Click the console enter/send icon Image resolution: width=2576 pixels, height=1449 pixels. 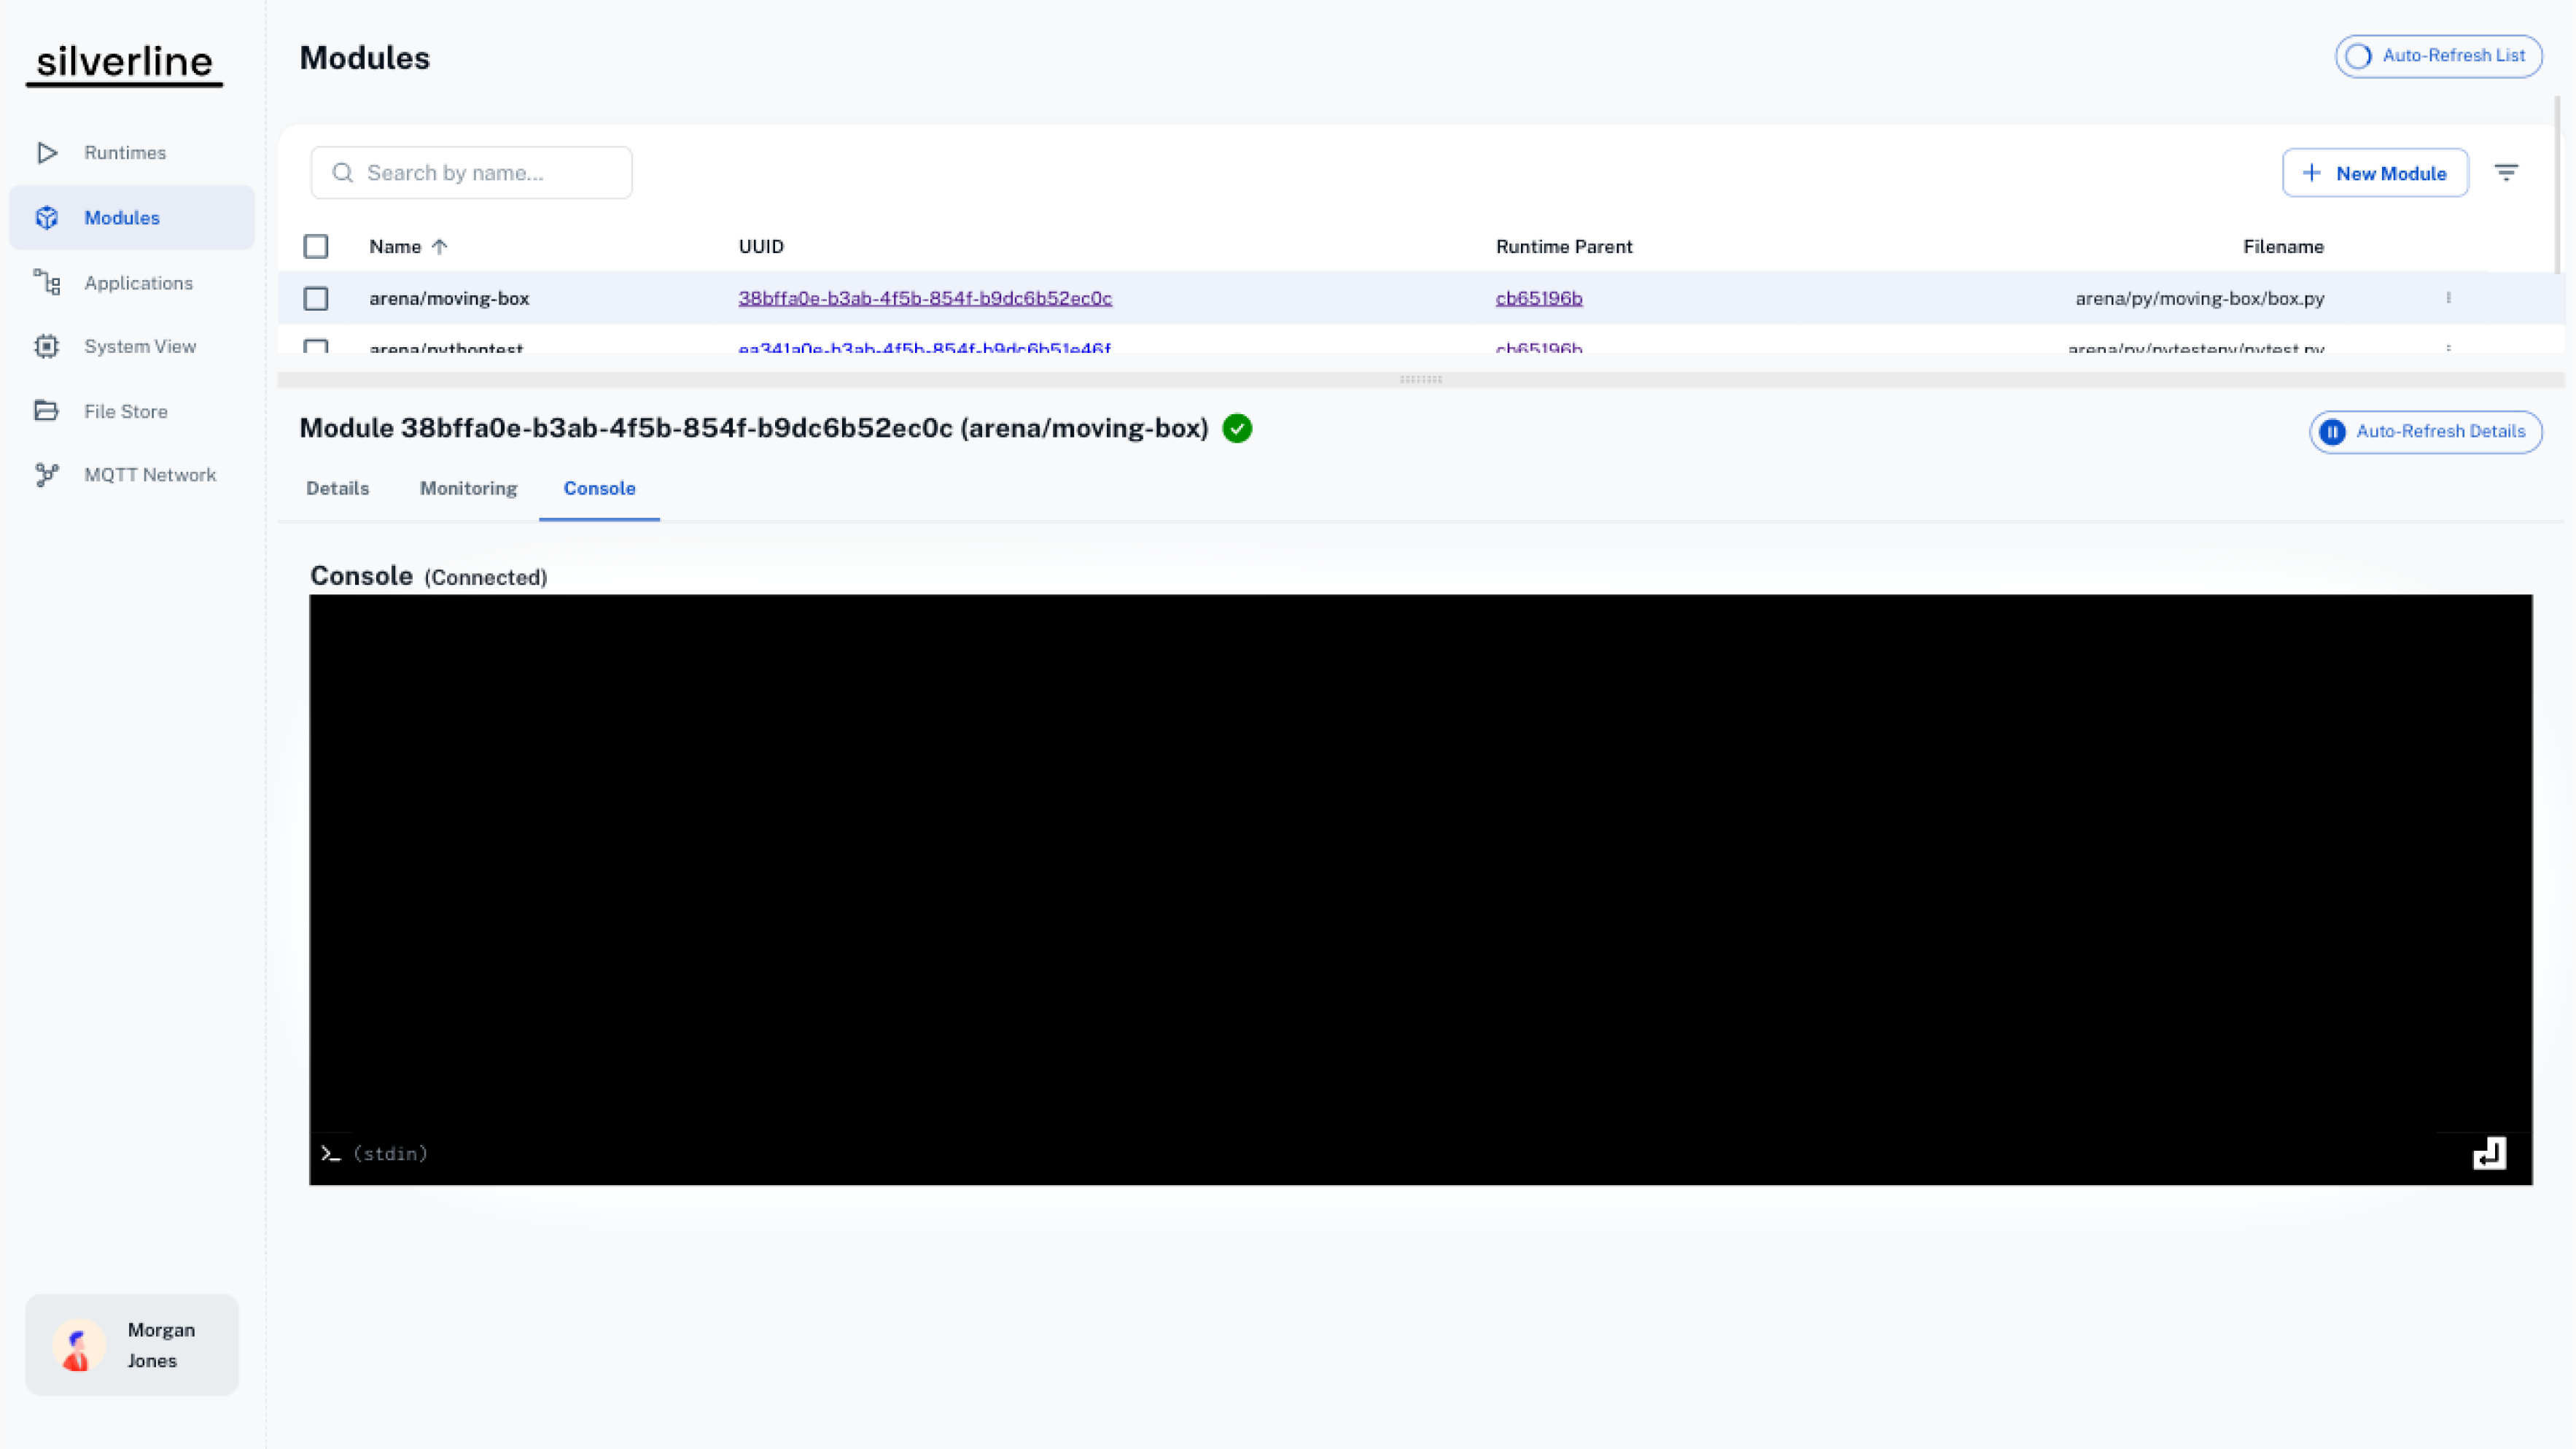click(2489, 1153)
